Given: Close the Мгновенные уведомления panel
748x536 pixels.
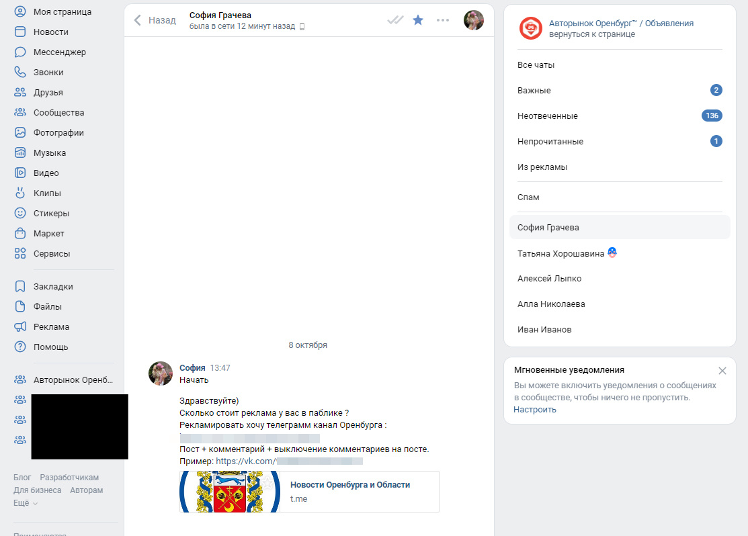Looking at the screenshot, I should pos(722,371).
